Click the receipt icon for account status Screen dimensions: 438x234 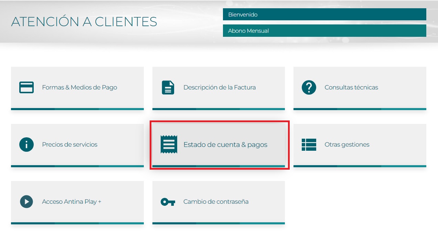tap(169, 145)
